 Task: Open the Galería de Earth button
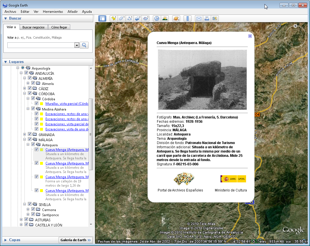coord(76,240)
